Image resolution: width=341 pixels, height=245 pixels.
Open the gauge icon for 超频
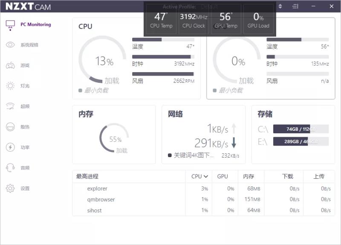tap(10, 106)
